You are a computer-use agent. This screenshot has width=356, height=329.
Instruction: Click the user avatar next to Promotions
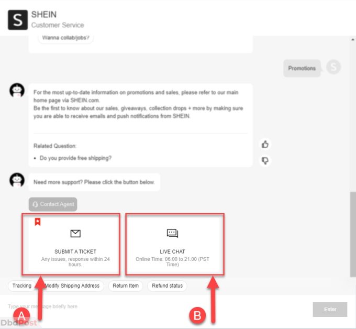pyautogui.click(x=333, y=67)
